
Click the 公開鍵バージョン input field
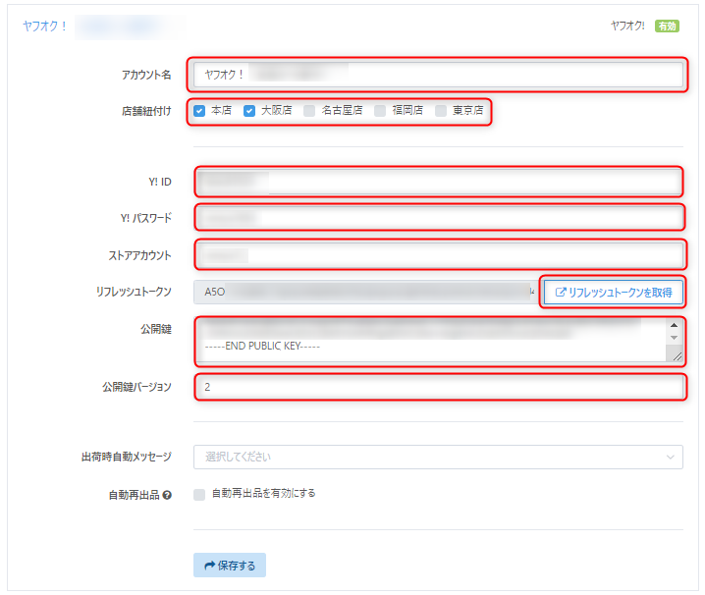(440, 387)
